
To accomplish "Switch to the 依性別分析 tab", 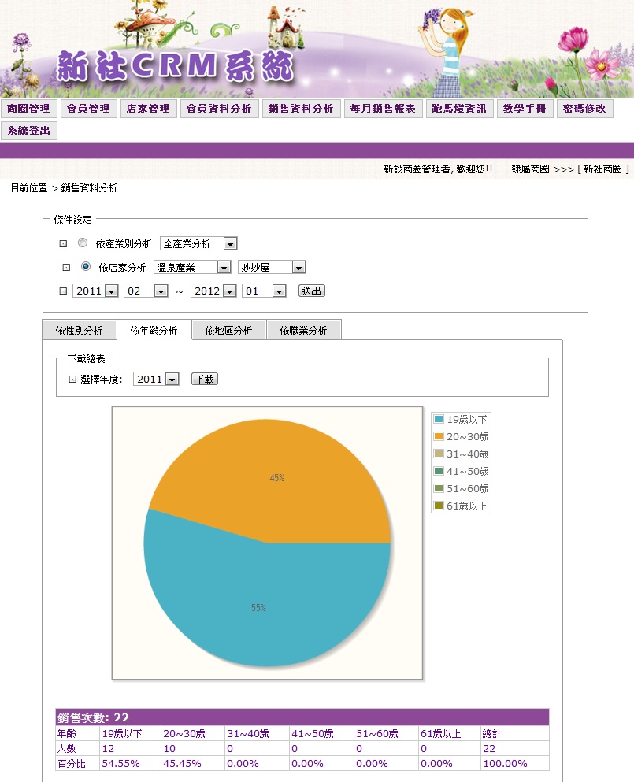I will pyautogui.click(x=80, y=330).
